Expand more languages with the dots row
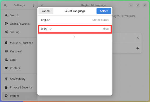 [75, 37]
